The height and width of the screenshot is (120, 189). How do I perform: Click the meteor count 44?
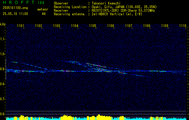coord(44,14)
